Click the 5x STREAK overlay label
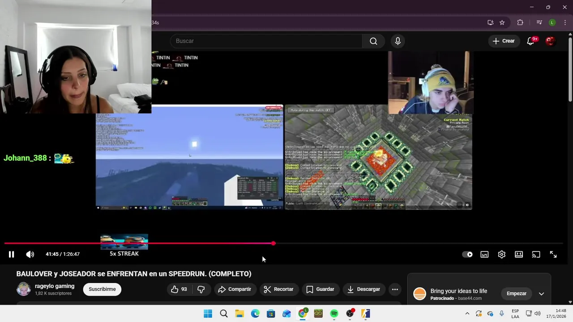This screenshot has height=322, width=573. click(124, 254)
